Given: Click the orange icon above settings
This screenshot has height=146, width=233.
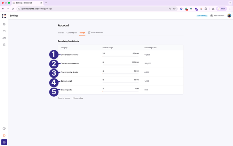Looking at the screenshot, I should click(4, 135).
